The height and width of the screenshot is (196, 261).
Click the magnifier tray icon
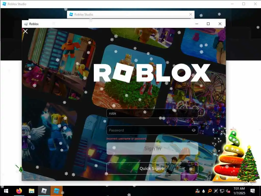(210, 191)
